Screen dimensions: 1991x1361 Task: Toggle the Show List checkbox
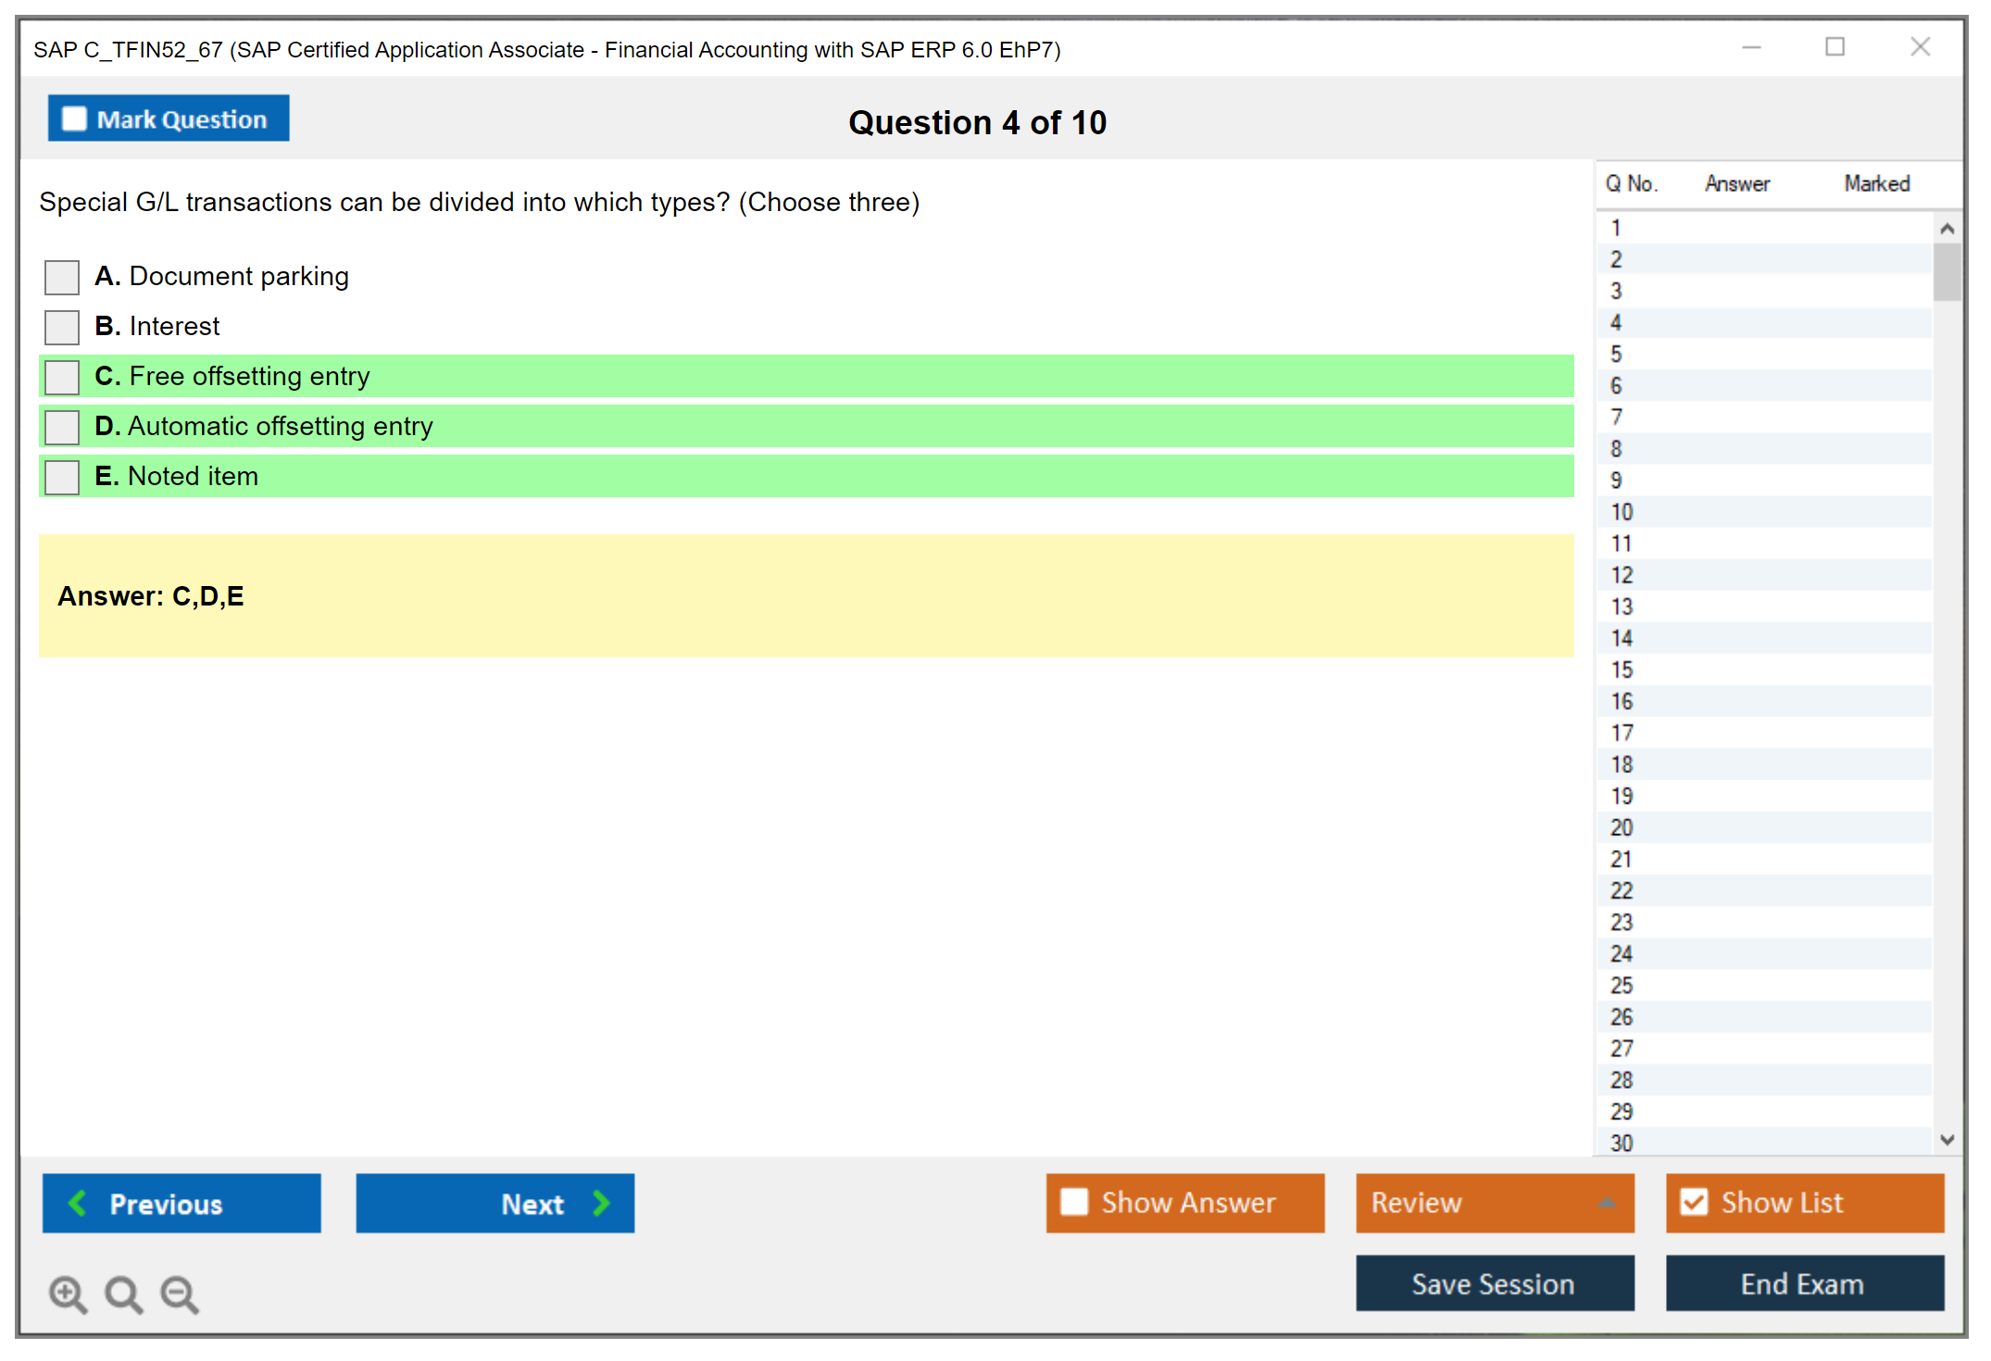pos(1694,1203)
